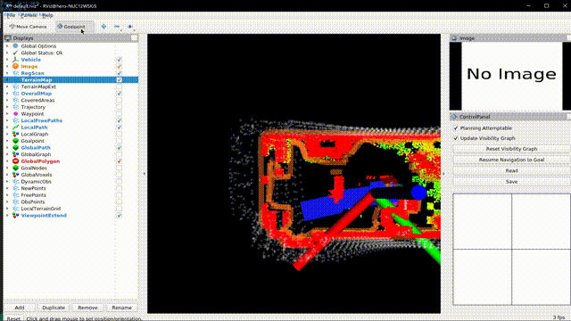571x321 pixels.
Task: Click the Trajectory point cloud icon
Action: click(x=15, y=107)
